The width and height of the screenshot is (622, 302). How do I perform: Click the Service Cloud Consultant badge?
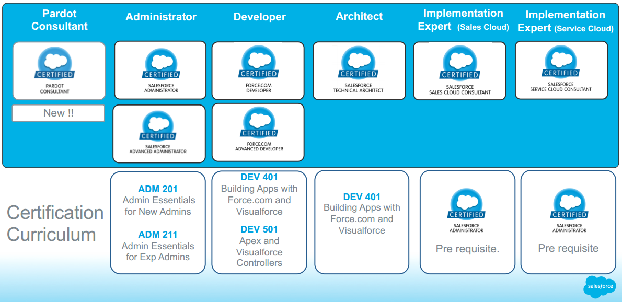coord(561,70)
